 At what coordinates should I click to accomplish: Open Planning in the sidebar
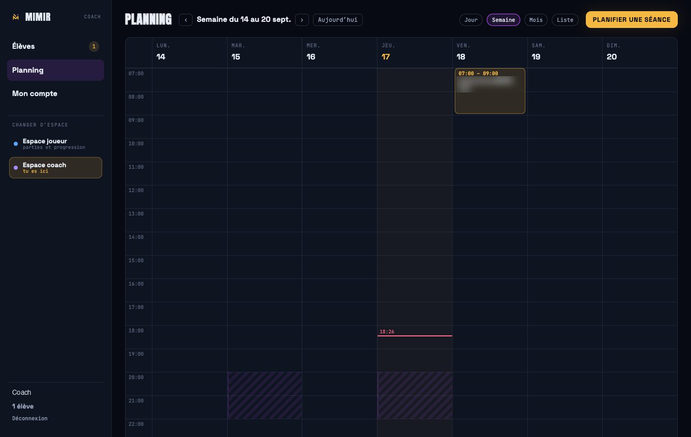pos(55,70)
